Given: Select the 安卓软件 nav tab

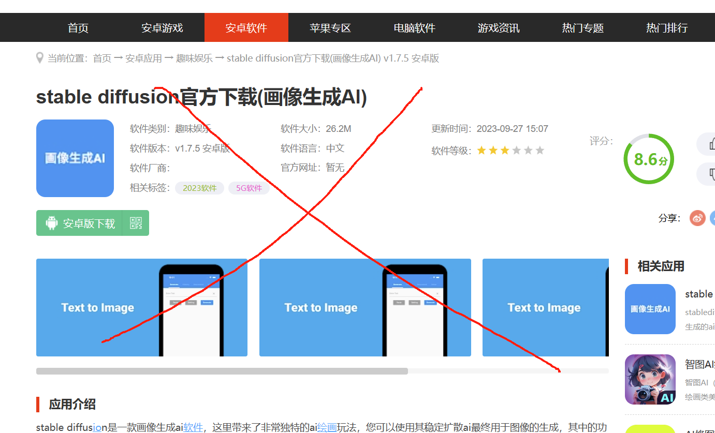Looking at the screenshot, I should click(246, 28).
